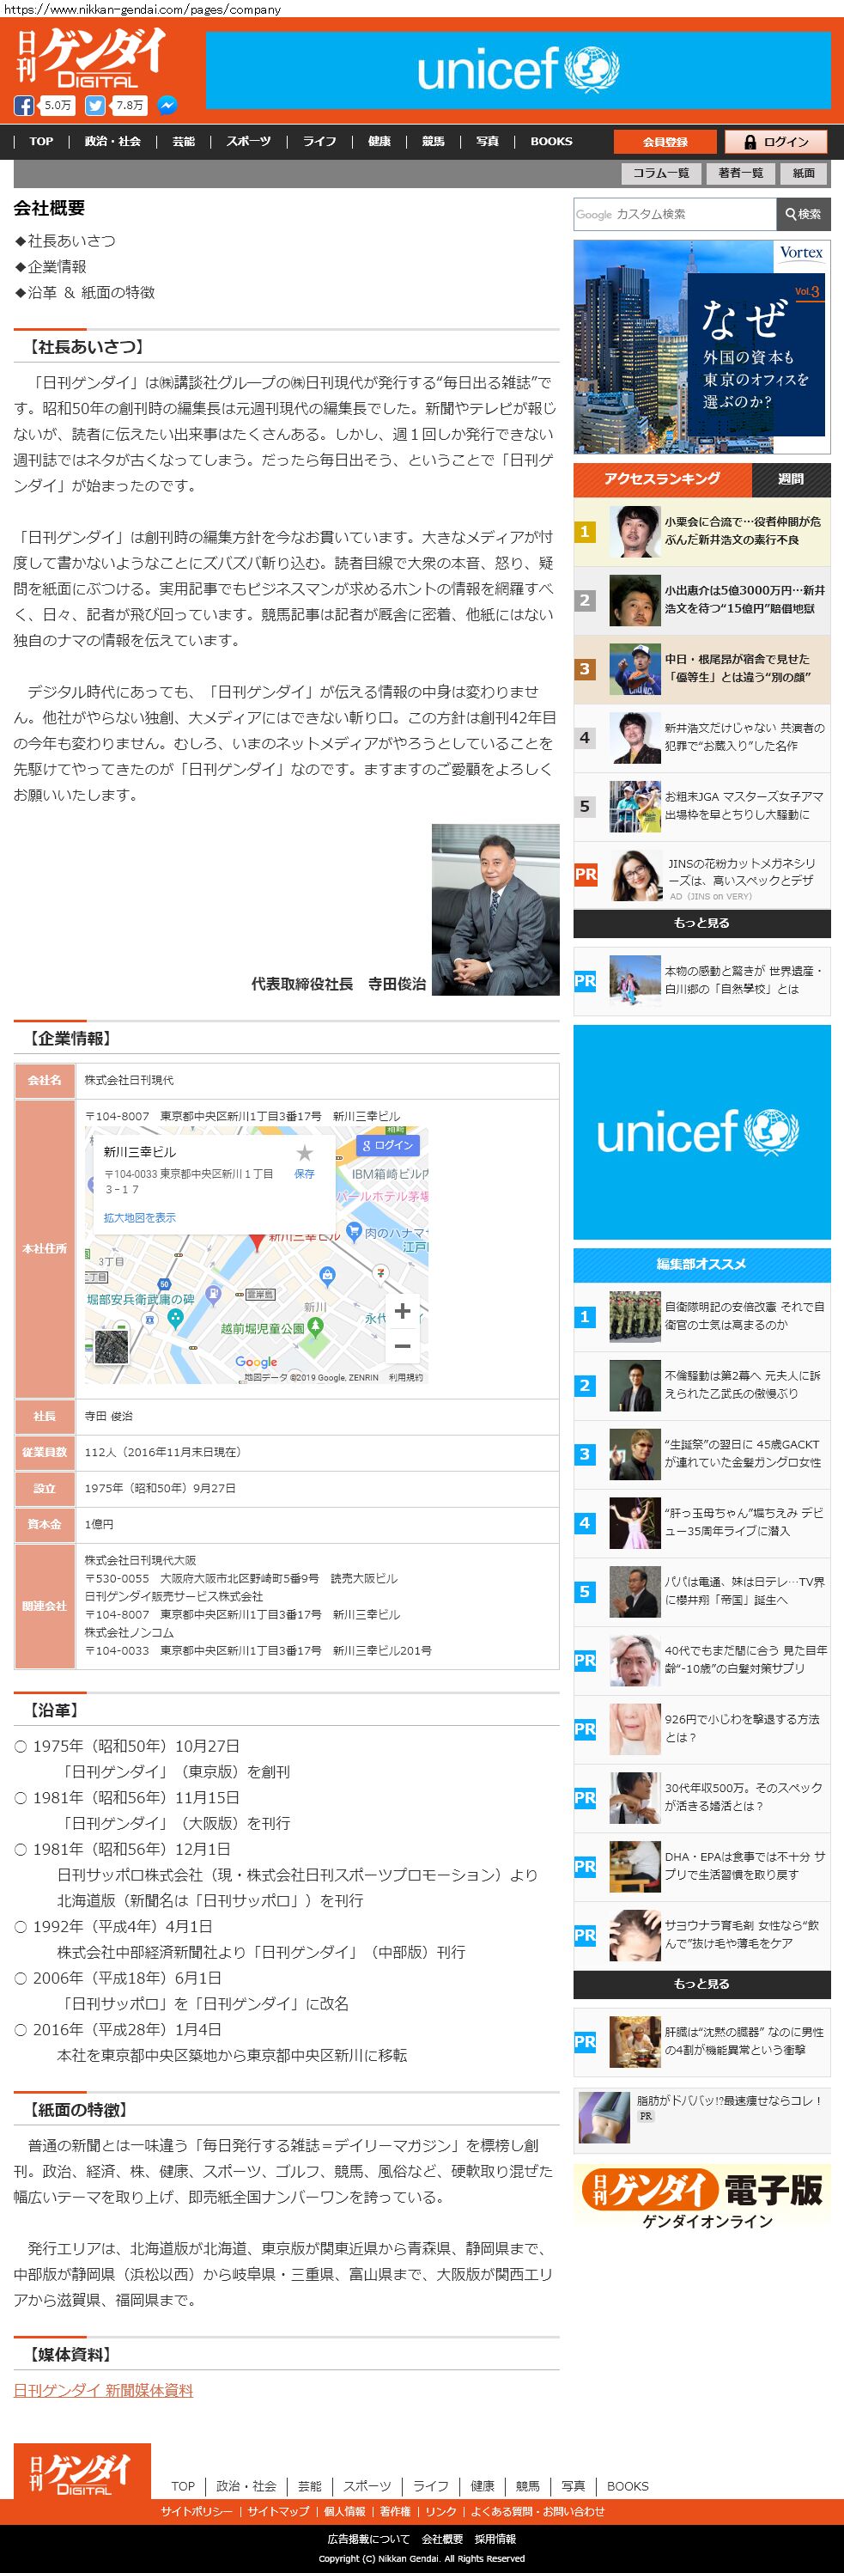
Task: Click the ログイン button with lock icon
Action: (x=777, y=142)
